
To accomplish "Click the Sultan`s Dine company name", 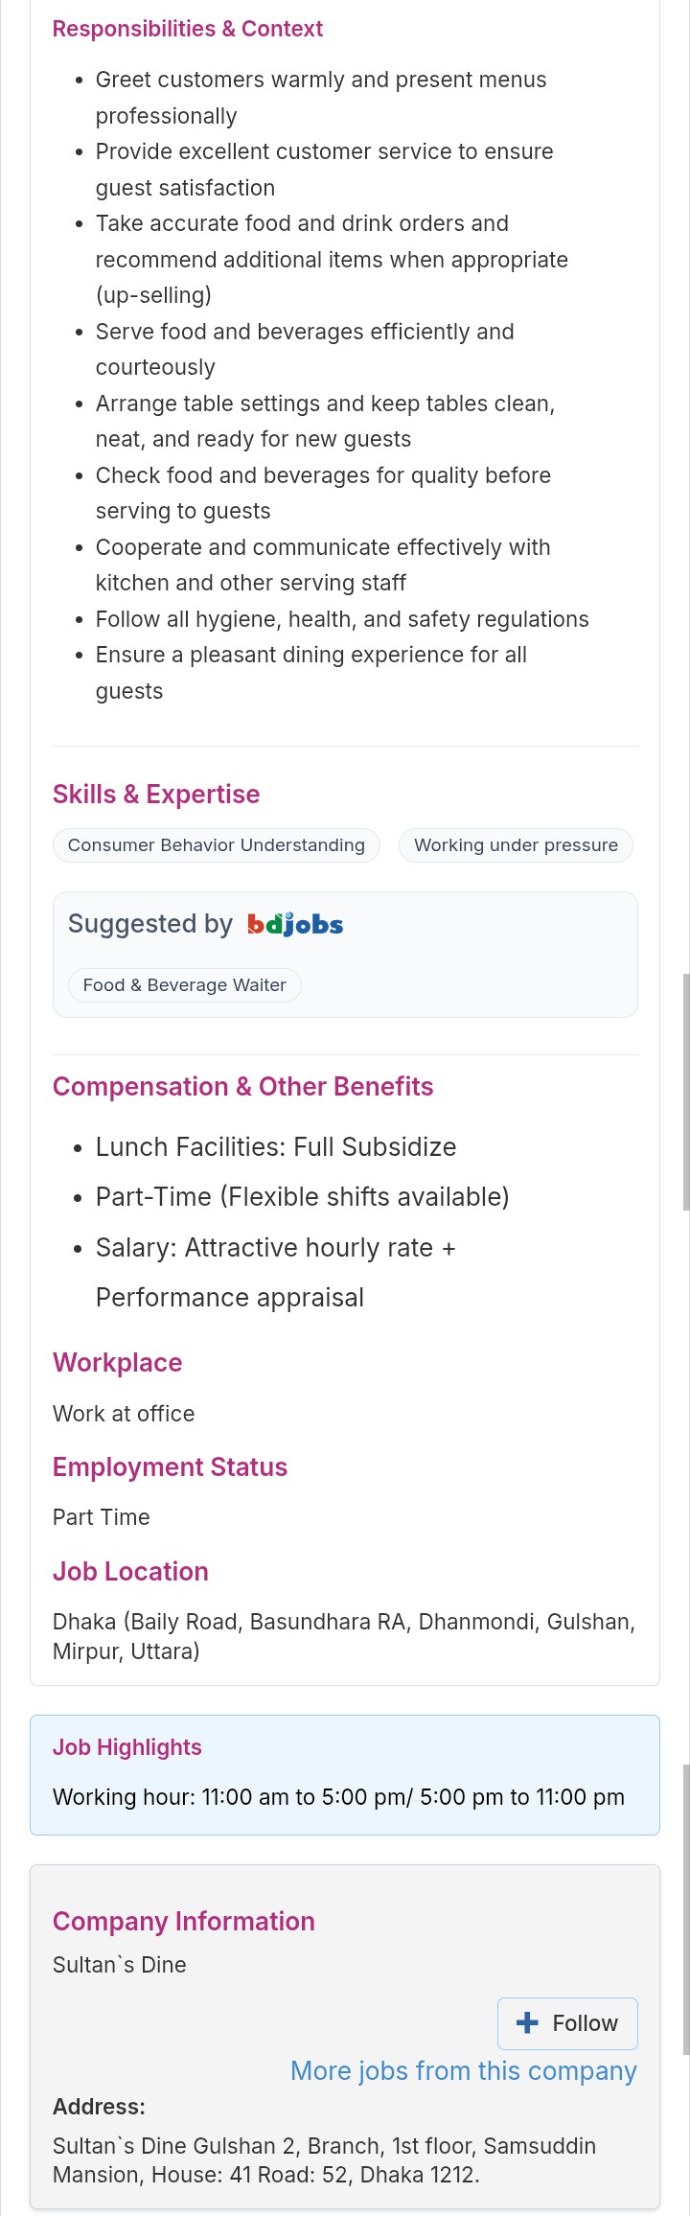I will click(x=120, y=1965).
